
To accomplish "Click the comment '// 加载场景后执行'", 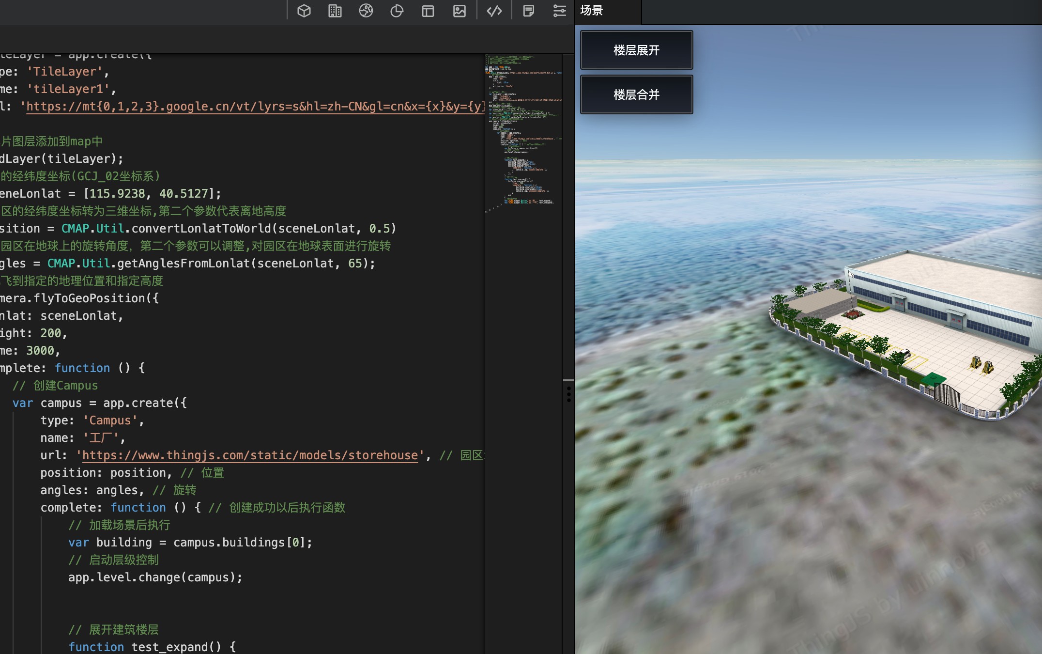I will point(119,525).
